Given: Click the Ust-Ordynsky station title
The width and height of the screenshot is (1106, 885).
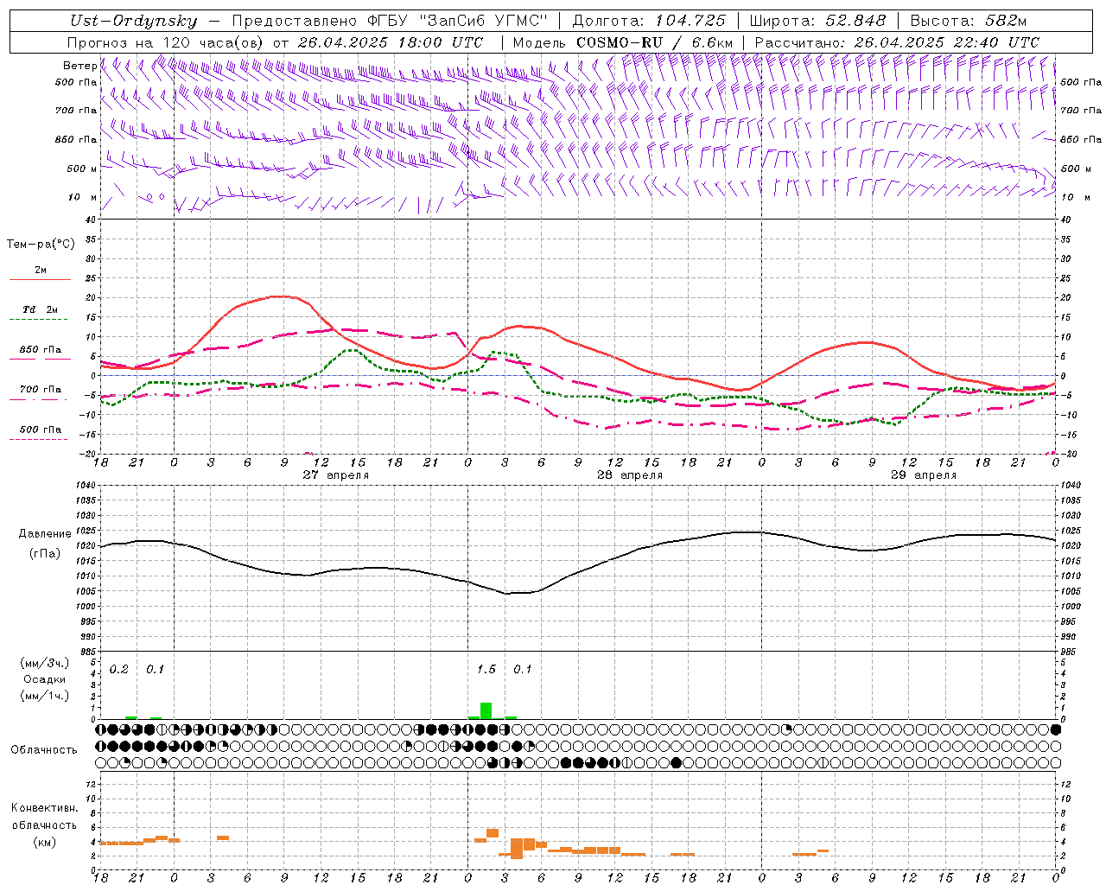Looking at the screenshot, I should point(133,21).
